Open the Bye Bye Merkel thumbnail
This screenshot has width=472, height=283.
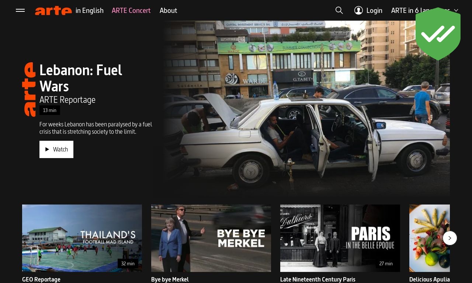click(x=211, y=238)
